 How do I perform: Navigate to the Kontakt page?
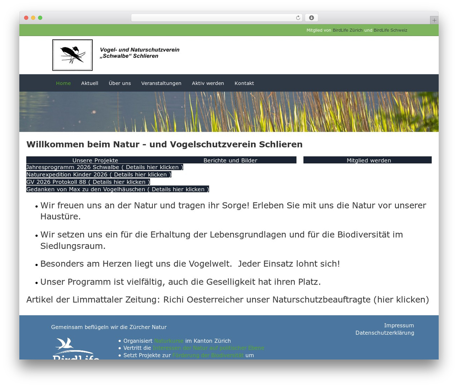tap(244, 83)
